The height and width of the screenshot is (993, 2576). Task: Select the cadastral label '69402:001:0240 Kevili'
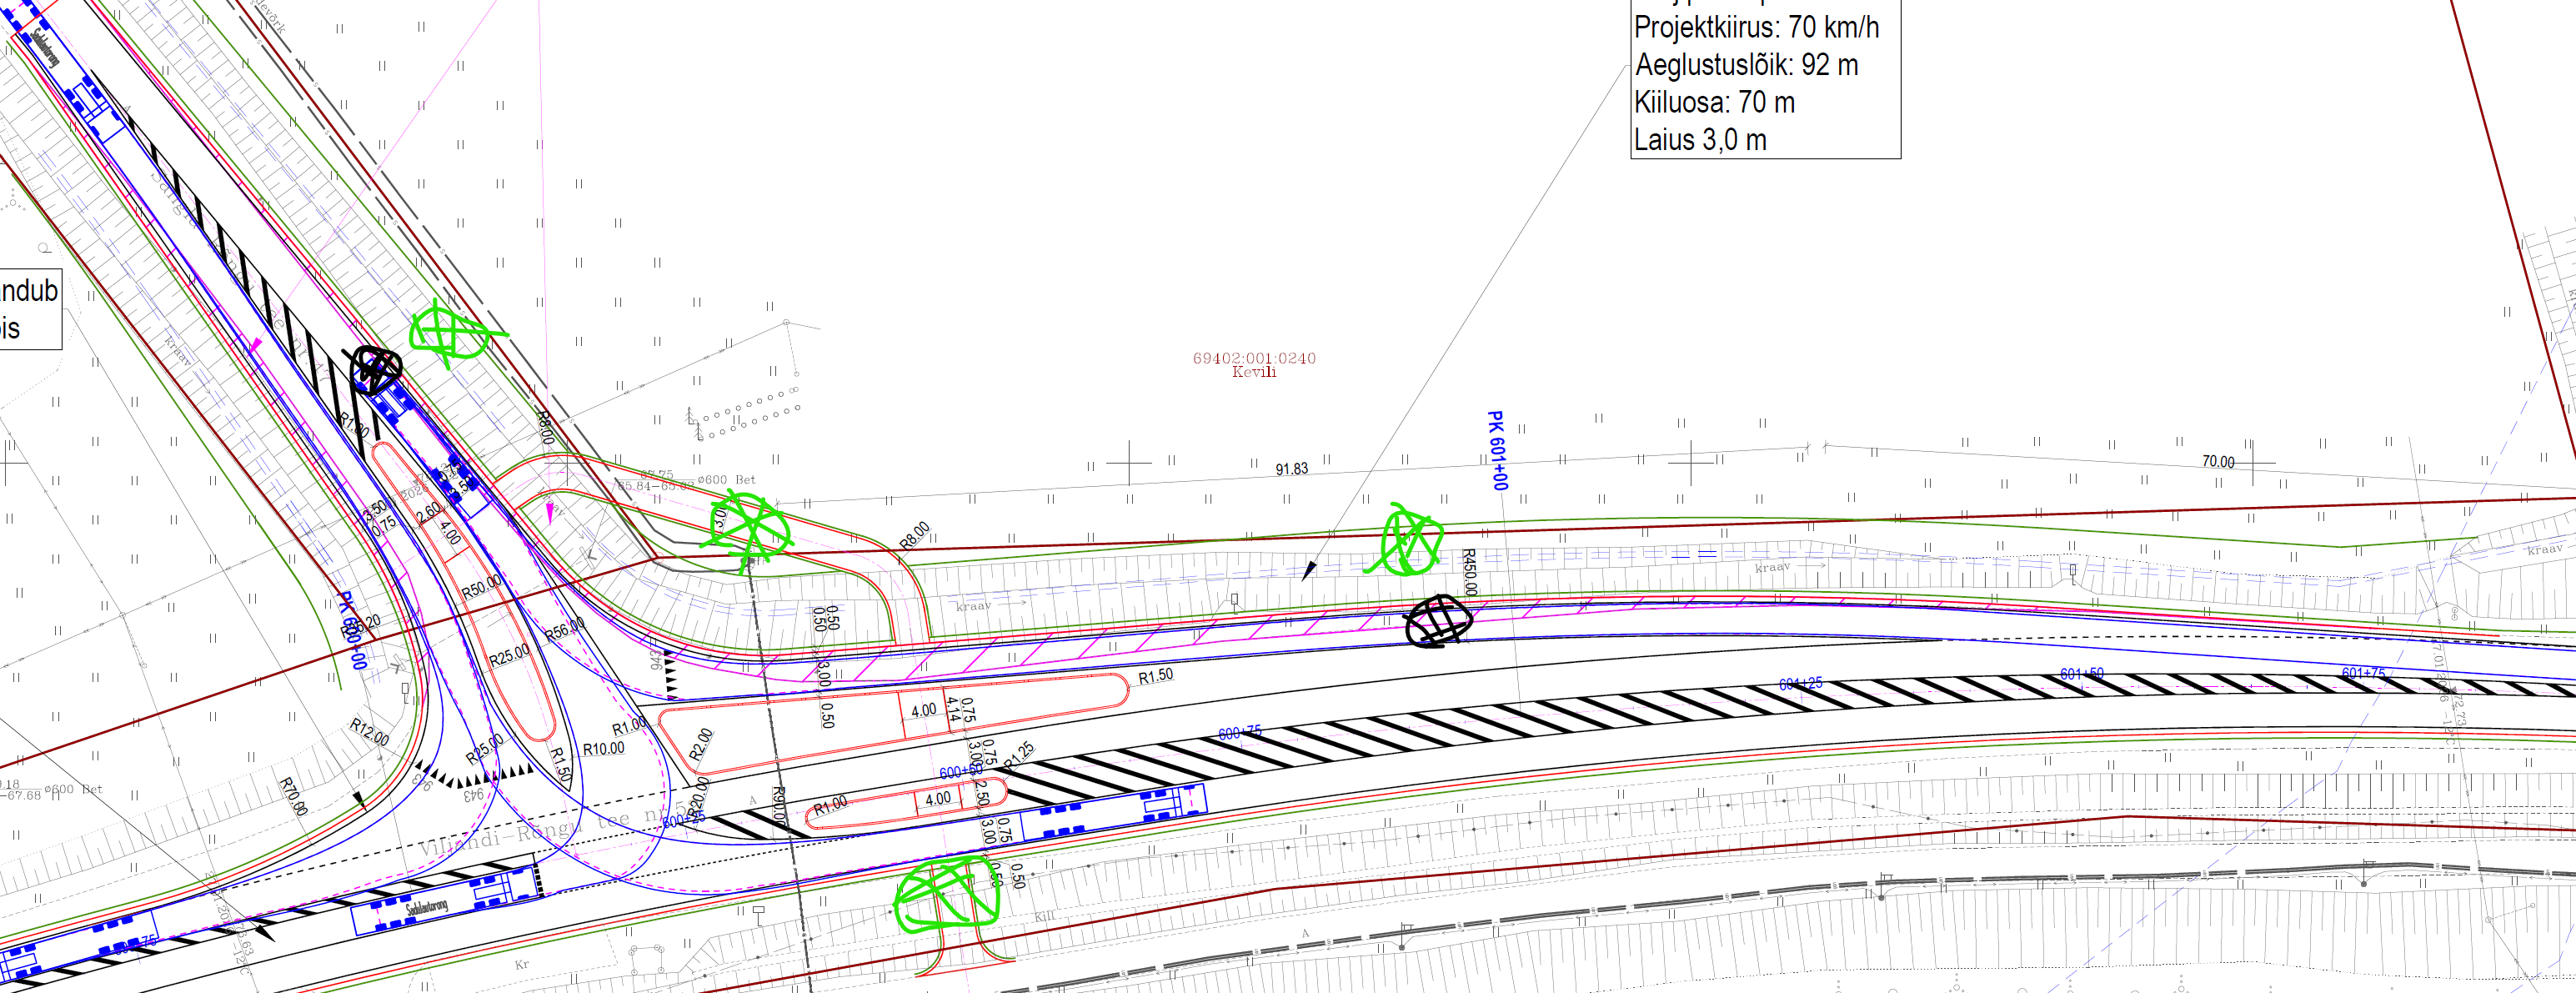pyautogui.click(x=1254, y=364)
